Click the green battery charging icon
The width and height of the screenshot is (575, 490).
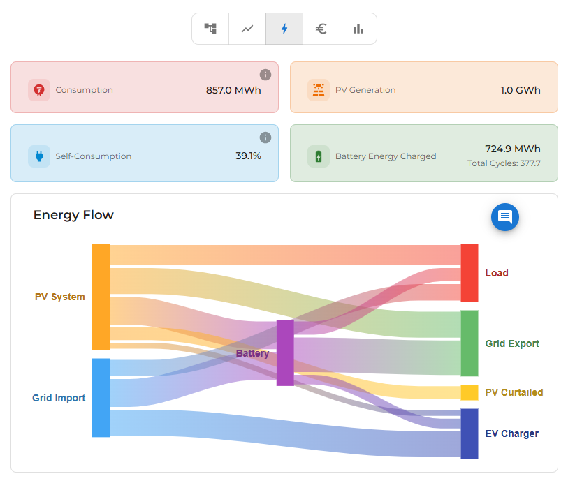(x=319, y=156)
